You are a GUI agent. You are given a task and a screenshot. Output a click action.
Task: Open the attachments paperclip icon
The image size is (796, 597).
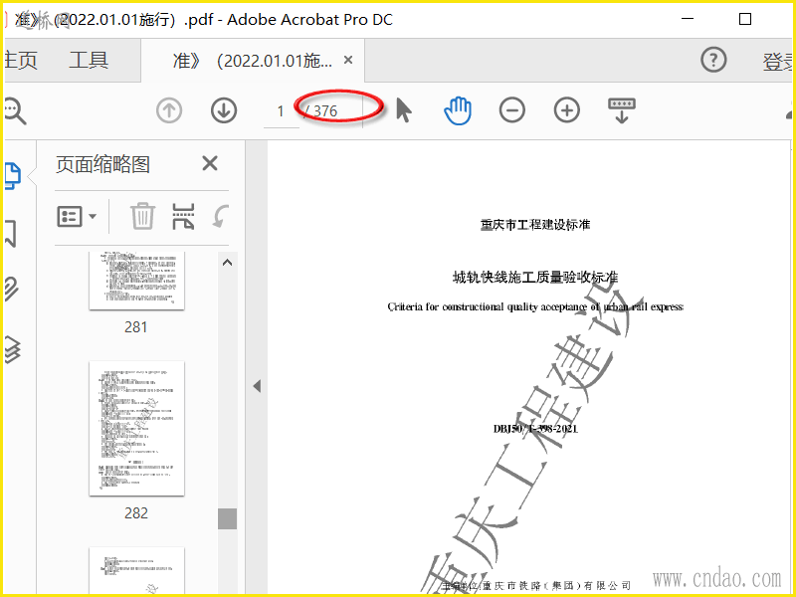tap(11, 290)
